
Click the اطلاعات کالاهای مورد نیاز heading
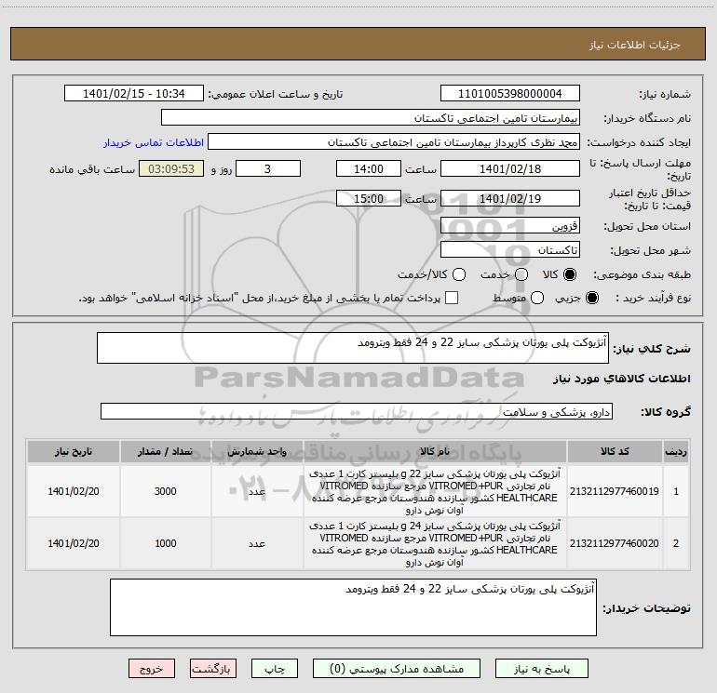tap(622, 379)
